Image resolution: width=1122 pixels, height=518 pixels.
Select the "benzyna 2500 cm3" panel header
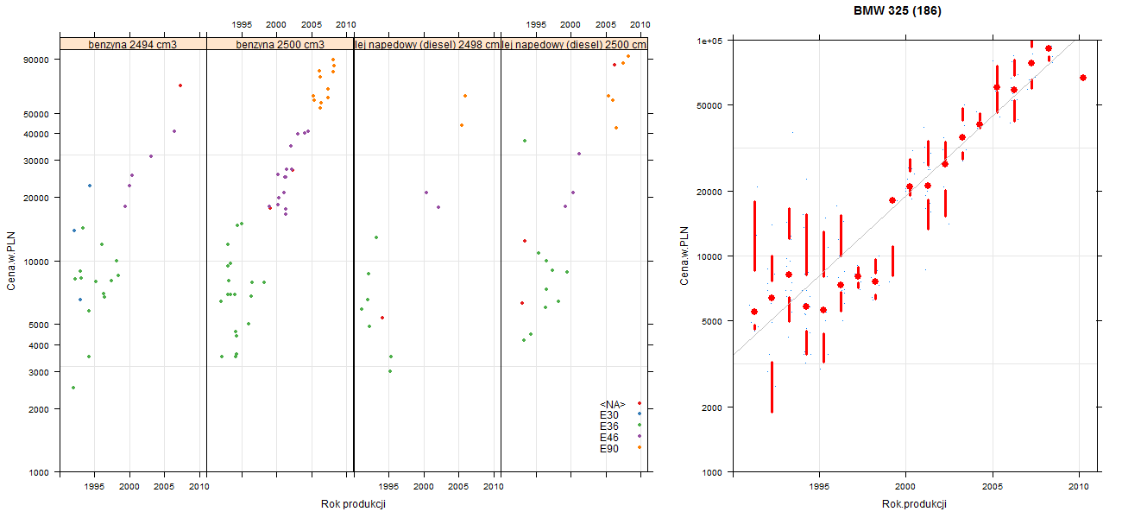tap(280, 44)
